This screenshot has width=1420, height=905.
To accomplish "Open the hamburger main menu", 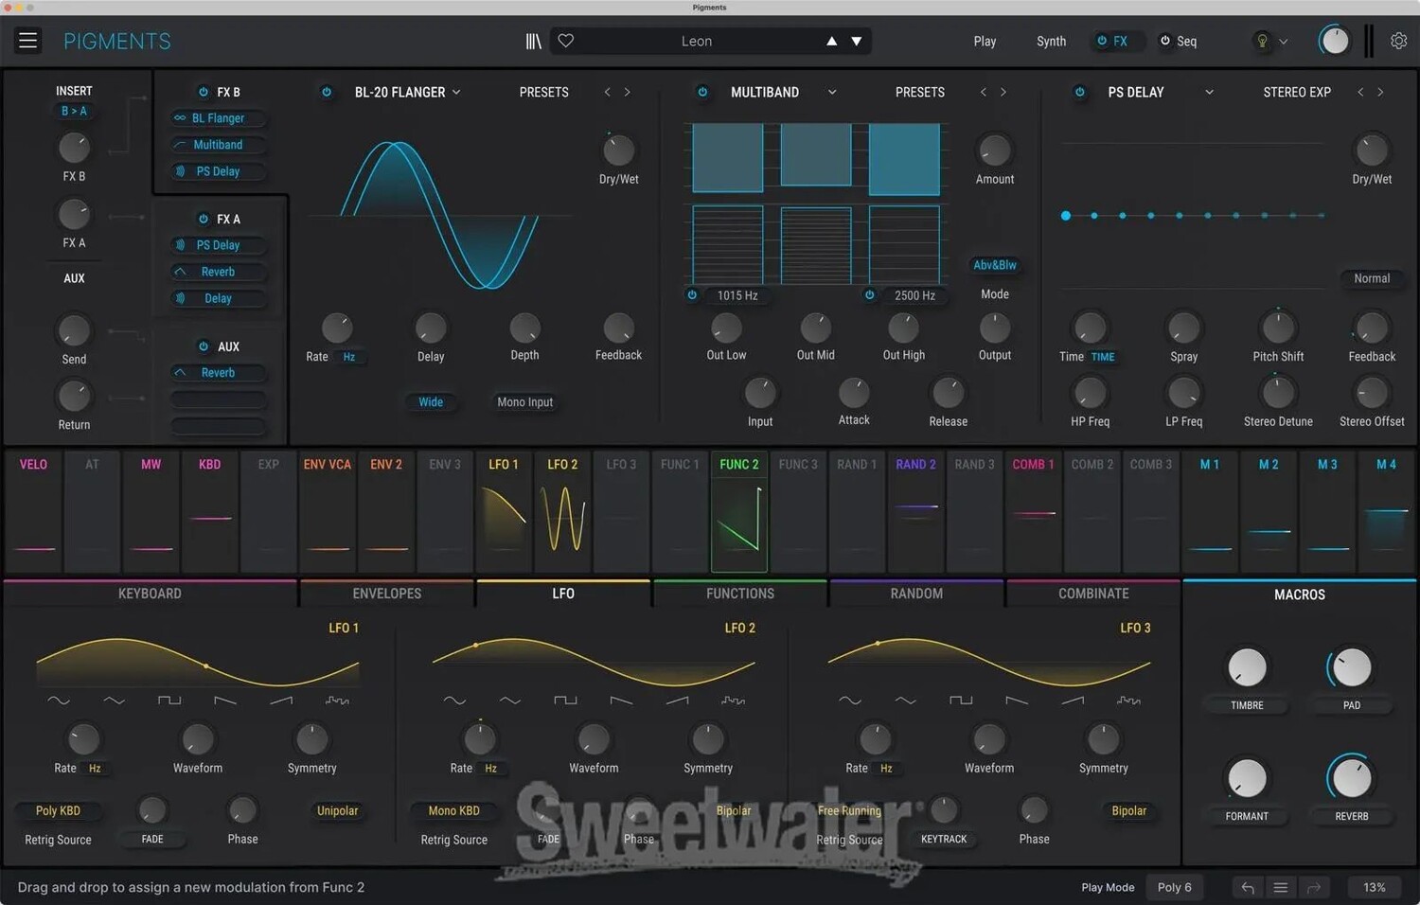I will pyautogui.click(x=27, y=41).
